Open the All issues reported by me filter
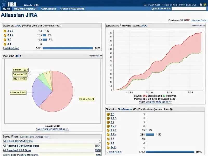 point(18,141)
